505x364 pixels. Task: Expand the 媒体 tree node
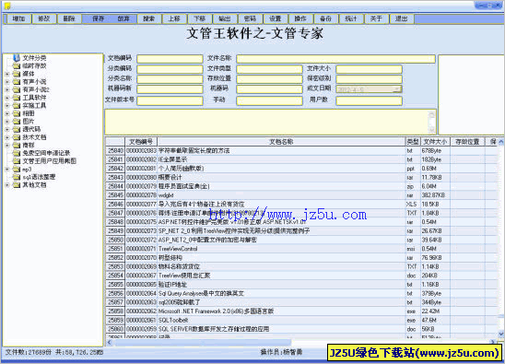click(x=7, y=74)
